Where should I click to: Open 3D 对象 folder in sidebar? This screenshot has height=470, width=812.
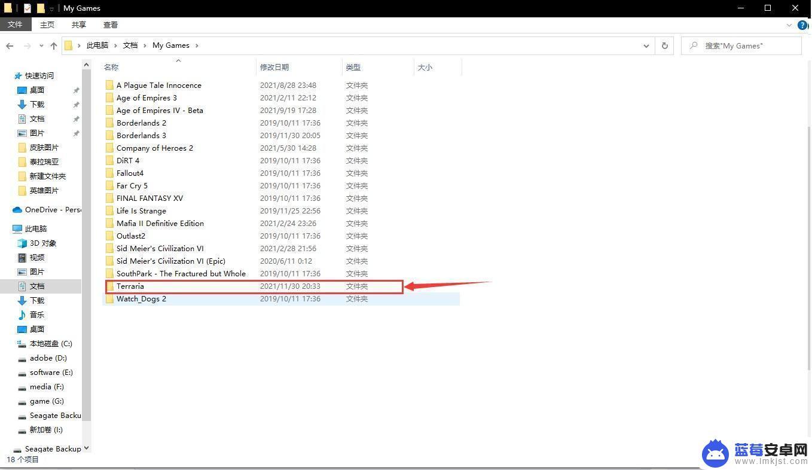click(37, 243)
